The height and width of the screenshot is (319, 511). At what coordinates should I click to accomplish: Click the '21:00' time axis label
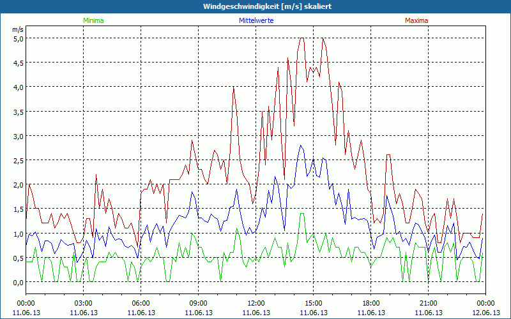(x=428, y=304)
